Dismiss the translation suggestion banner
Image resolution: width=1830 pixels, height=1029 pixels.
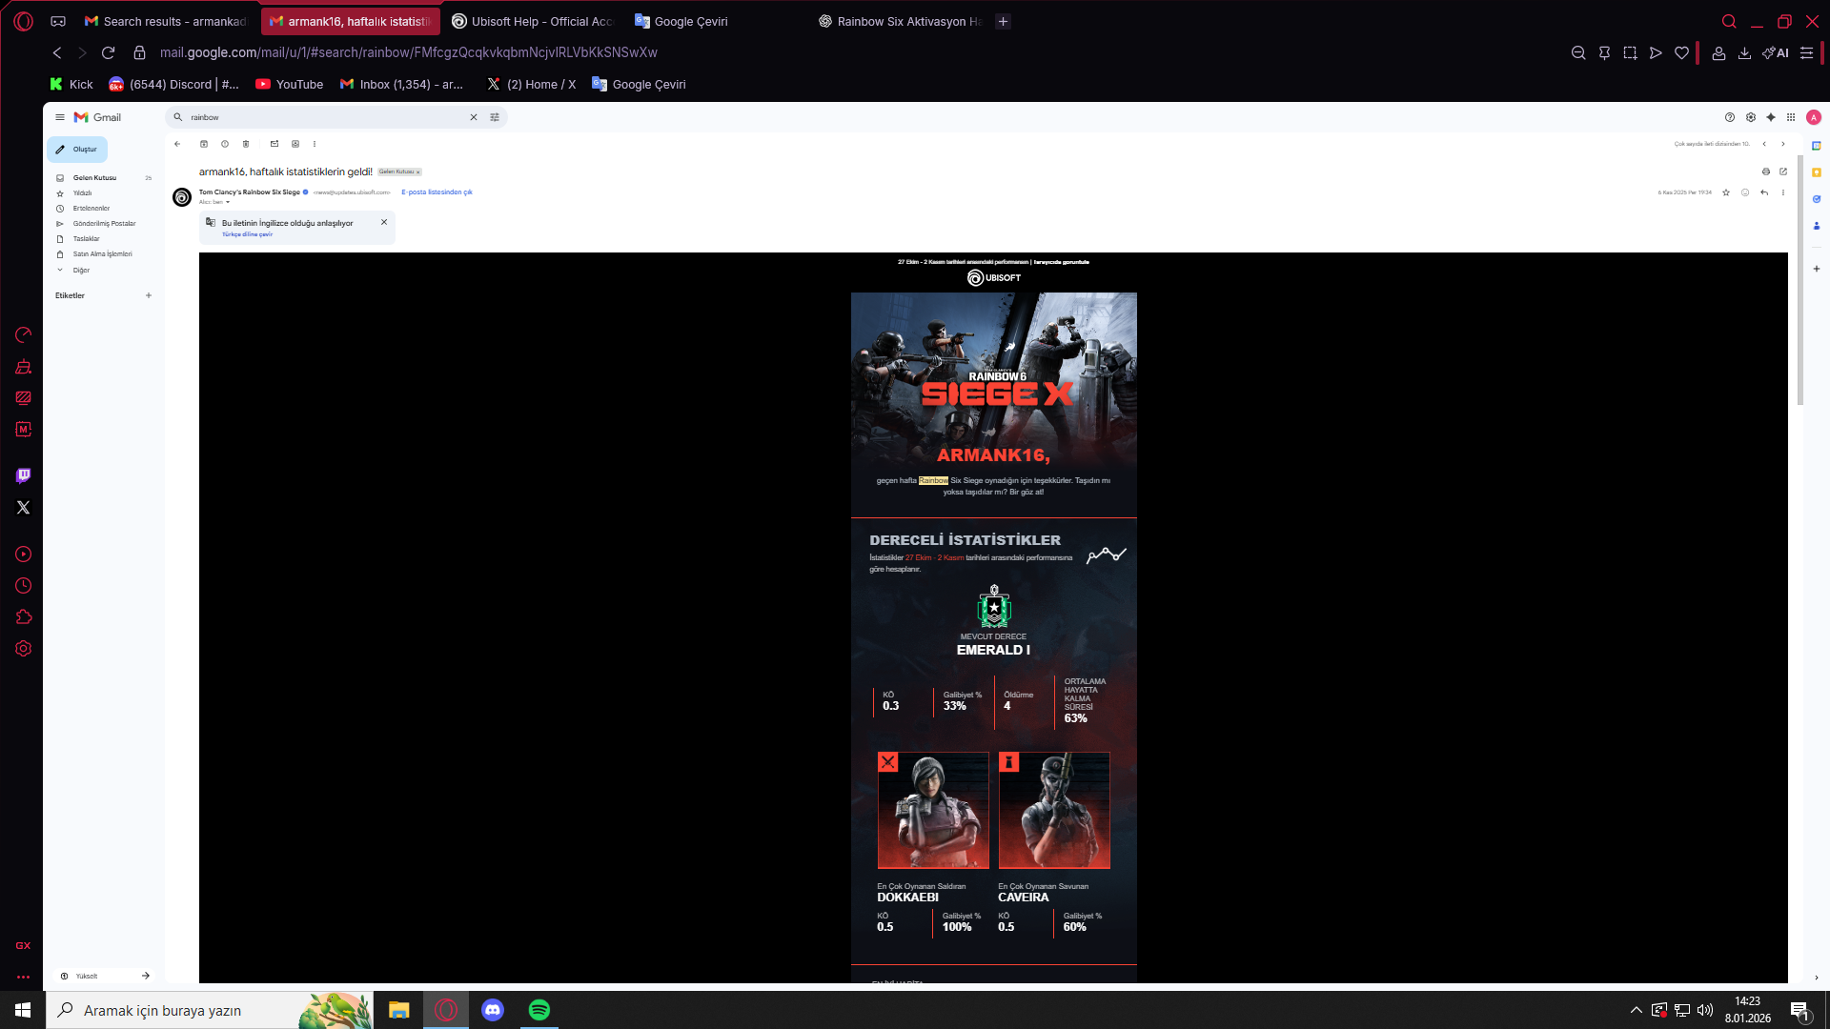click(384, 222)
